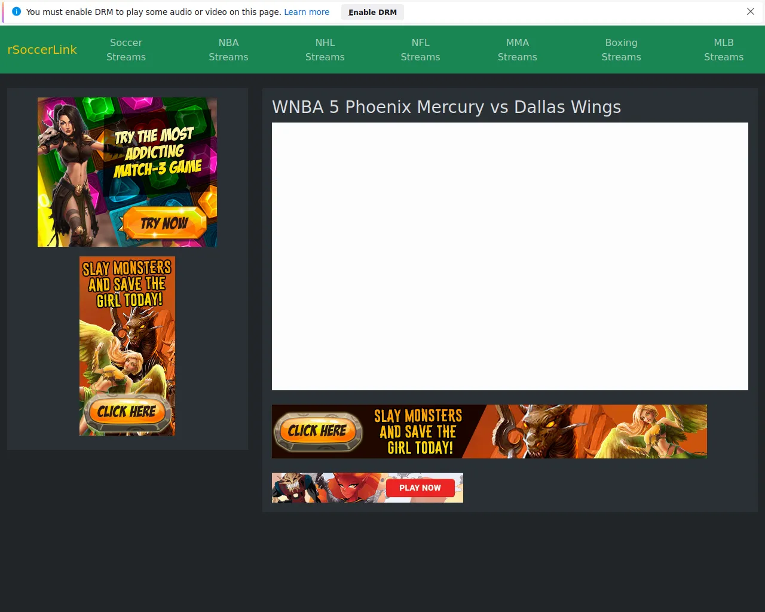Open Soccer Streams menu item
The image size is (765, 612).
(126, 50)
